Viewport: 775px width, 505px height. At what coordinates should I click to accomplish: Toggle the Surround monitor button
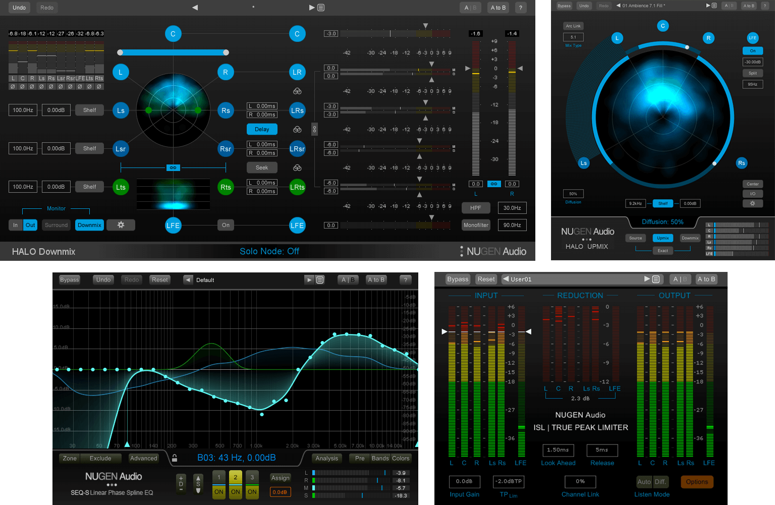coord(57,225)
